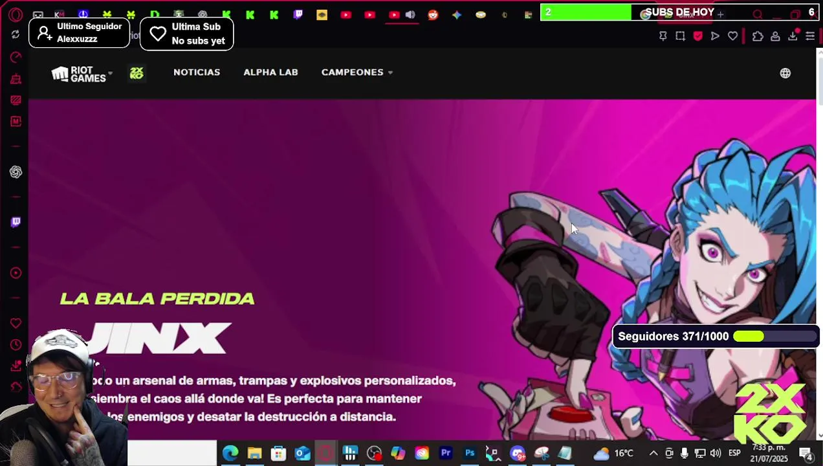Switch to the purple Twitch tab

(x=298, y=14)
